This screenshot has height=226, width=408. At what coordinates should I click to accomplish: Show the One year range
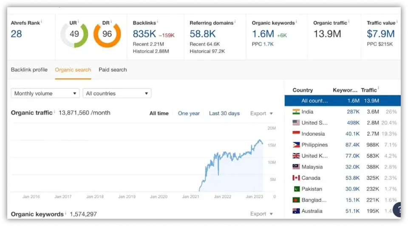coord(189,113)
